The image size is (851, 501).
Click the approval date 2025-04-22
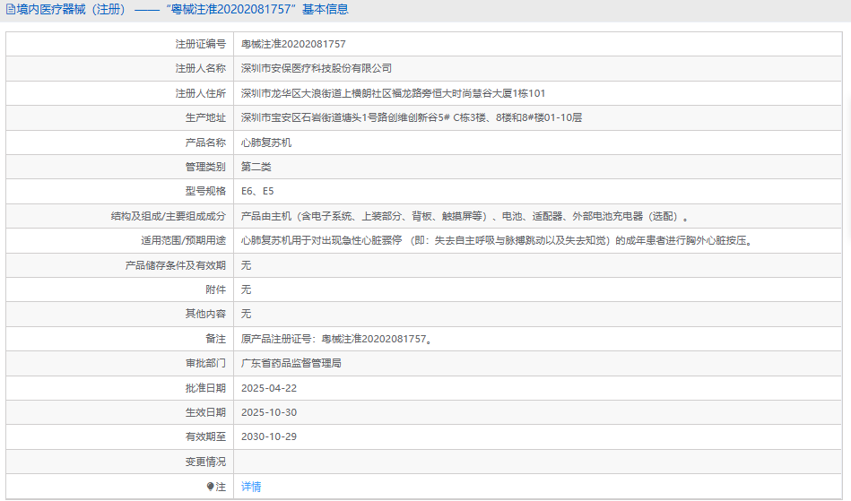click(x=269, y=388)
